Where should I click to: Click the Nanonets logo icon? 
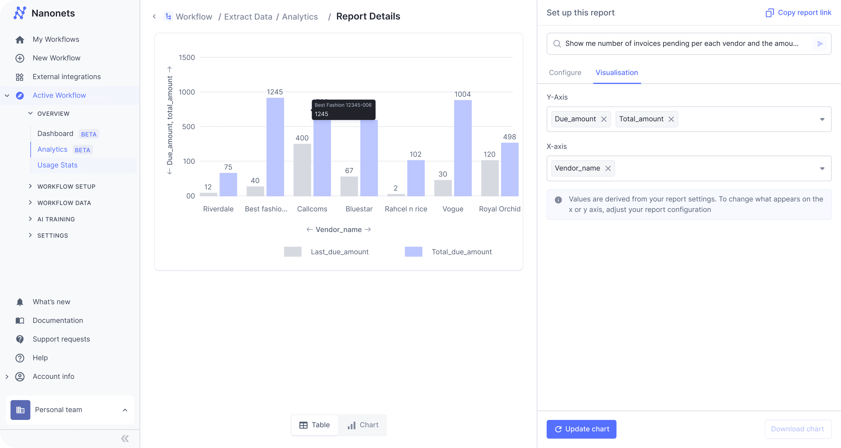point(20,13)
